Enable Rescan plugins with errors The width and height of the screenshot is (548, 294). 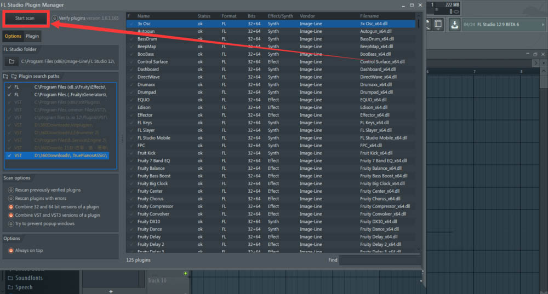coord(11,198)
